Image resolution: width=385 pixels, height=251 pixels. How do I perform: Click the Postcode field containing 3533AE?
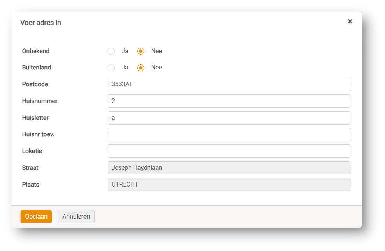(229, 84)
